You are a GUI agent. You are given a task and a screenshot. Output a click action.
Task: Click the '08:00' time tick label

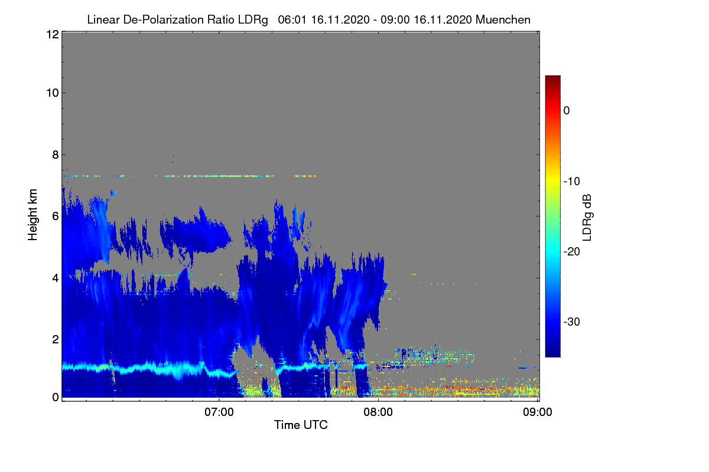378,412
